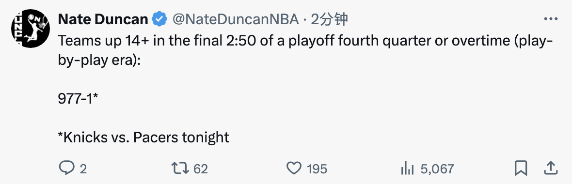This screenshot has height=184, width=572.
Task: Click the view count showing 5,067
Action: [x=437, y=169]
